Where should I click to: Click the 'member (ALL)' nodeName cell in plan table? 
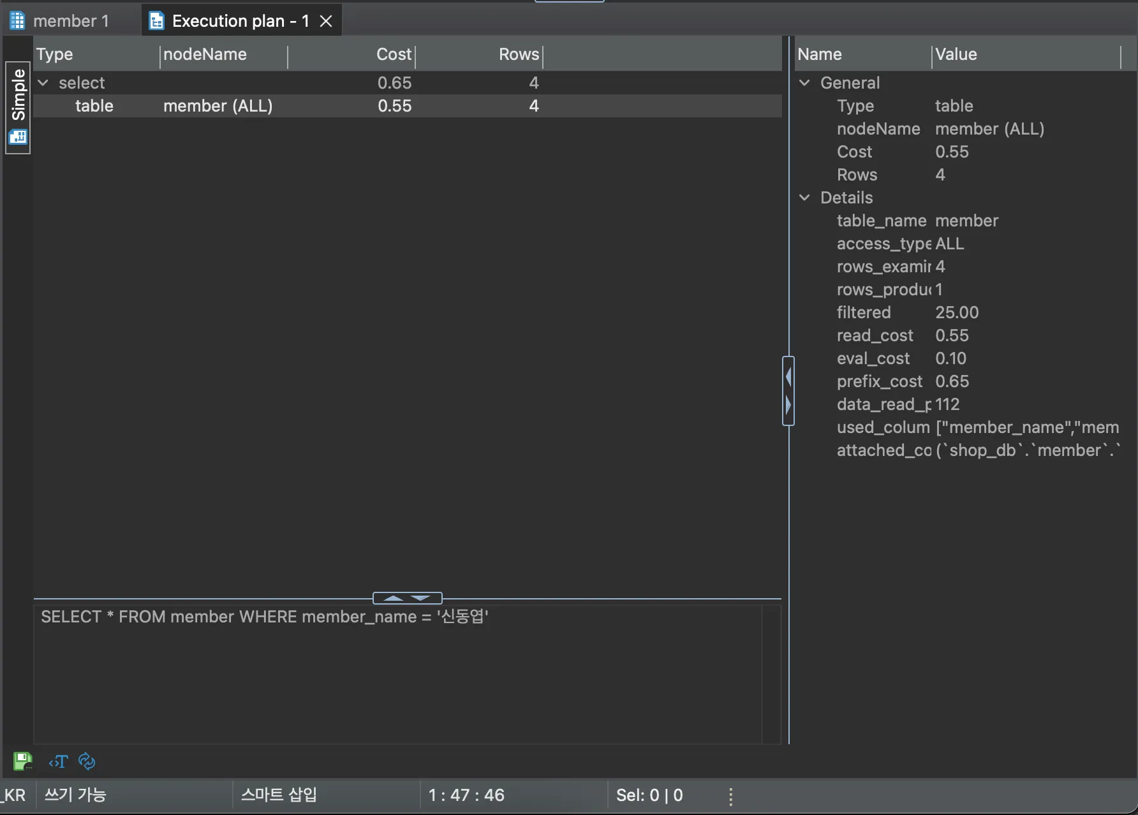click(x=218, y=106)
